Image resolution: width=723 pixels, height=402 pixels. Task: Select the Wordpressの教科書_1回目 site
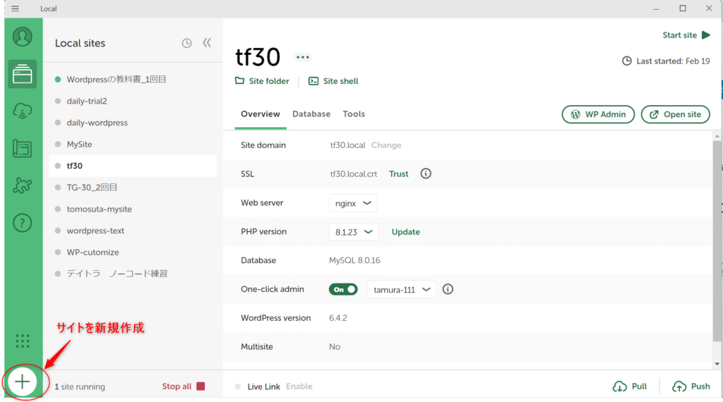(133, 79)
